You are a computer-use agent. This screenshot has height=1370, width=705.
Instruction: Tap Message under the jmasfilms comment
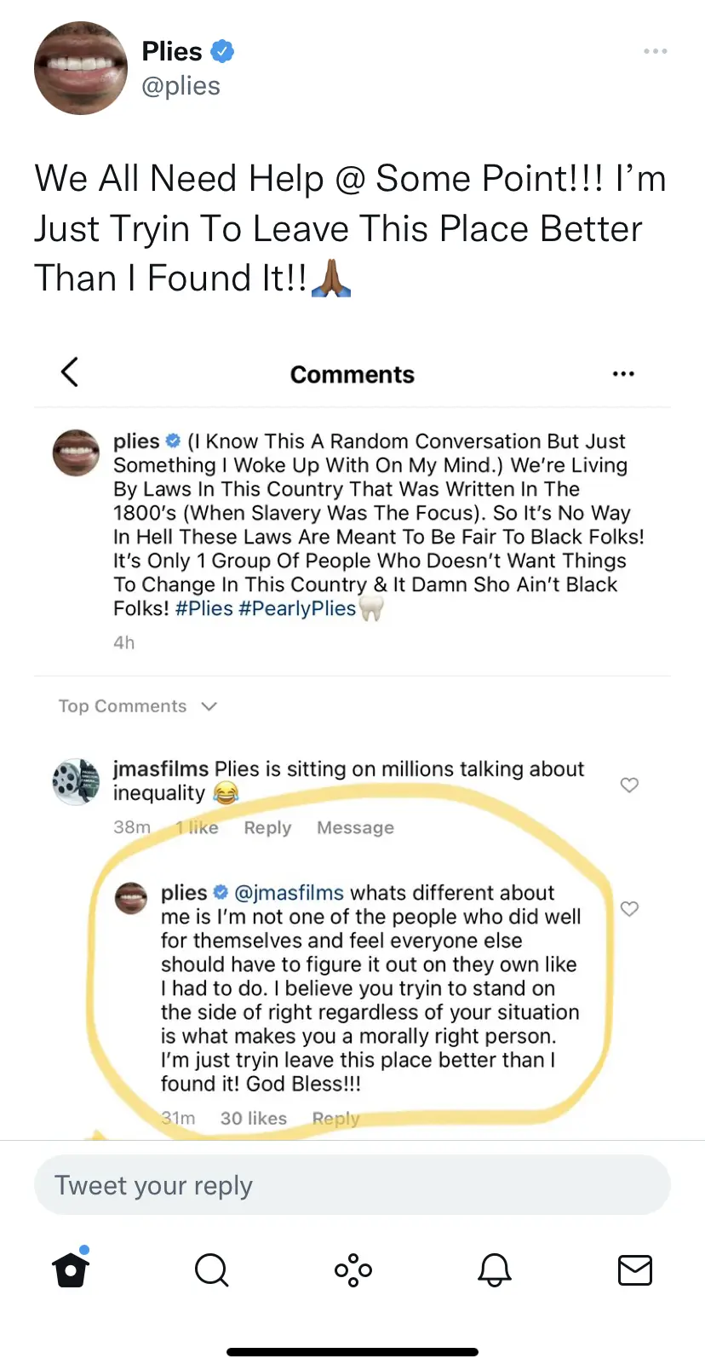pyautogui.click(x=355, y=827)
